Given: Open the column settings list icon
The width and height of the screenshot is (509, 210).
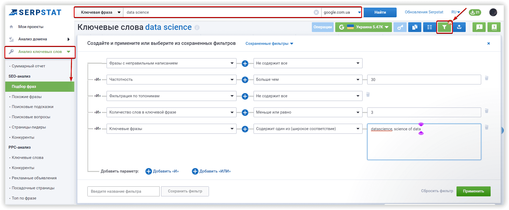Looking at the screenshot, I should coord(429,27).
